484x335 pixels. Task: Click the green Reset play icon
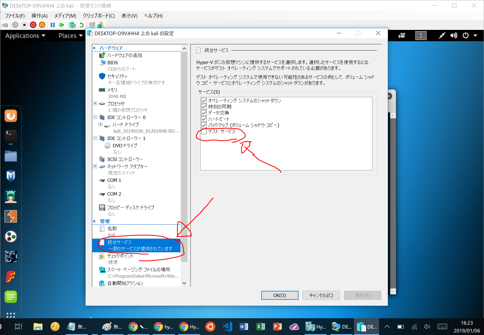[x=62, y=25]
